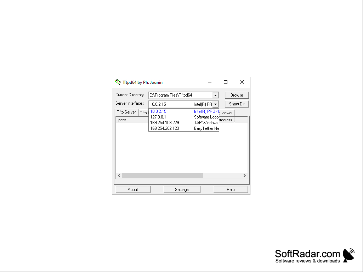Open the Settings button
363x272 pixels.
point(182,190)
